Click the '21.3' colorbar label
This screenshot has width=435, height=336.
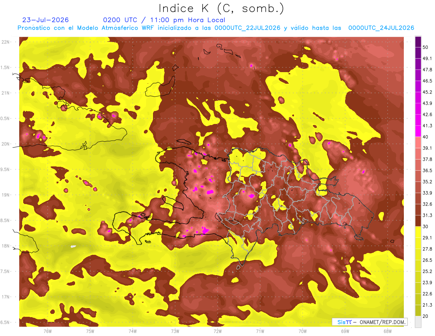pyautogui.click(x=427, y=305)
